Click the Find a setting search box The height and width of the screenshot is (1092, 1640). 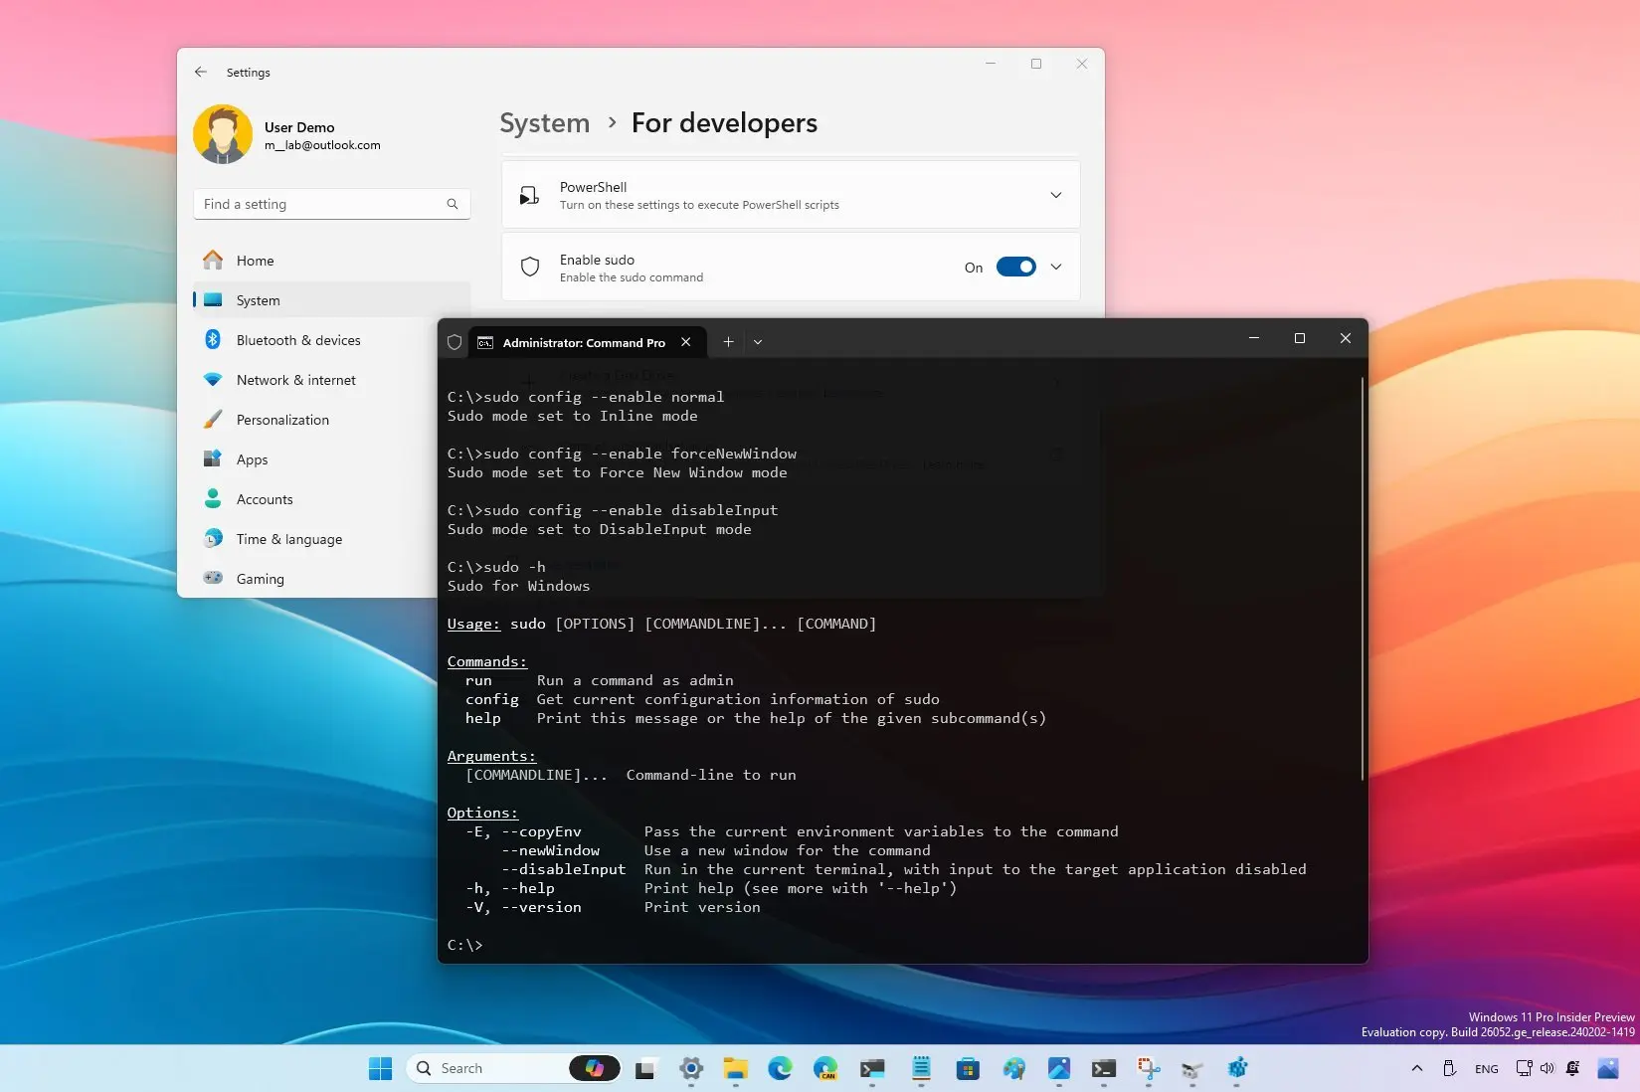[x=331, y=204]
